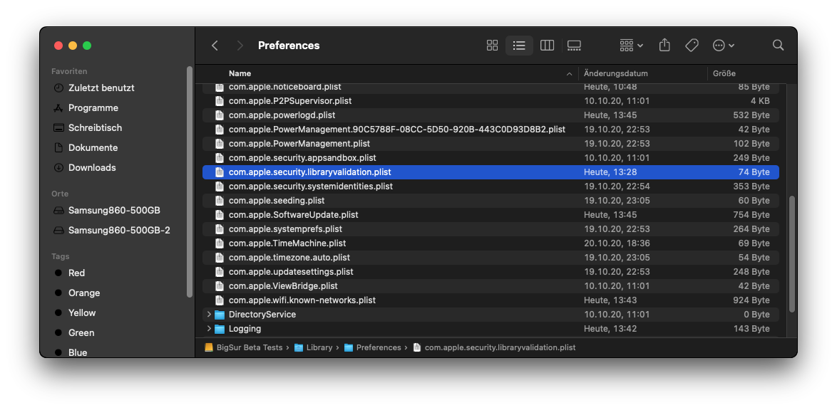Select com.apple.TimeMachine.plist file row

[289, 243]
